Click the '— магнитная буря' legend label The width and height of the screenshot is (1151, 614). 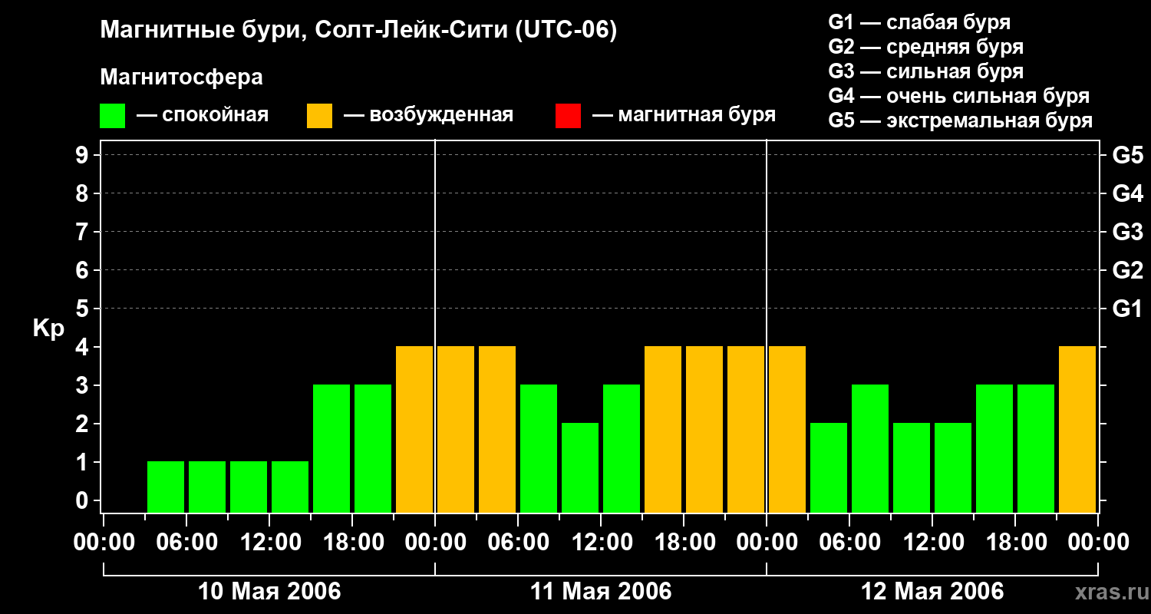(x=684, y=115)
